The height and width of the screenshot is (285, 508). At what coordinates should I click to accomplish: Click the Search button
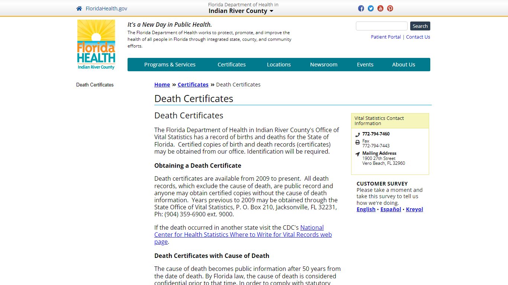coord(420,26)
